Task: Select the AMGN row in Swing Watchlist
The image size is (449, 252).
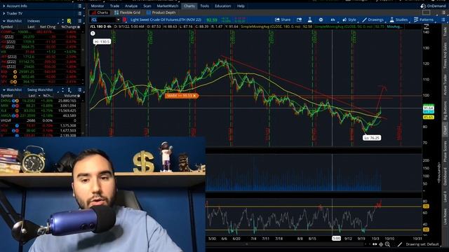Action: click(40, 115)
